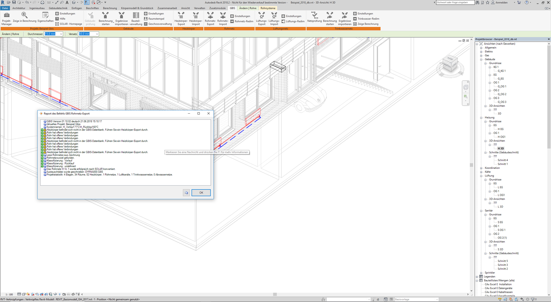Click Trinkwasser-Redim
The image size is (551, 302).
[x=366, y=19]
